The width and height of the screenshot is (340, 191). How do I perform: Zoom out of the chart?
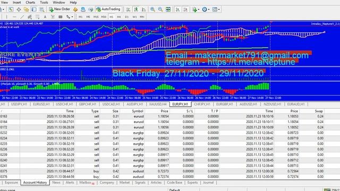160,10
